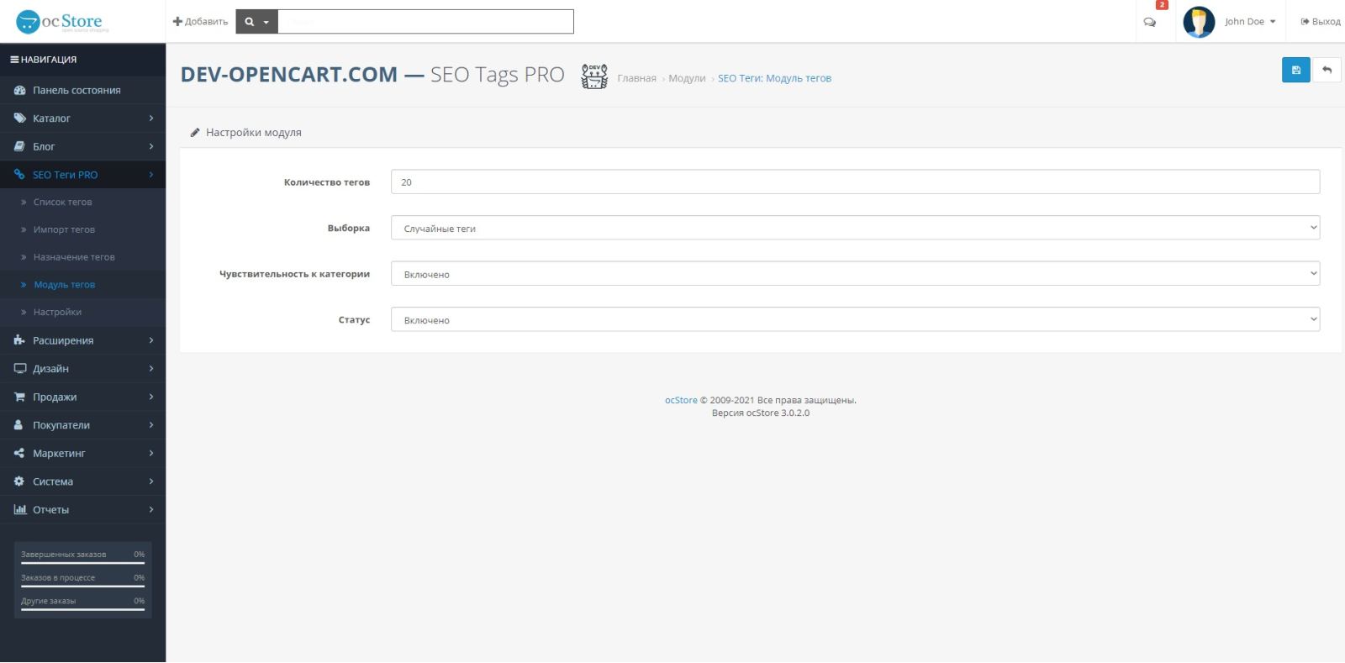Click the John Doe avatar picture
The width and height of the screenshot is (1345, 663).
[1198, 22]
